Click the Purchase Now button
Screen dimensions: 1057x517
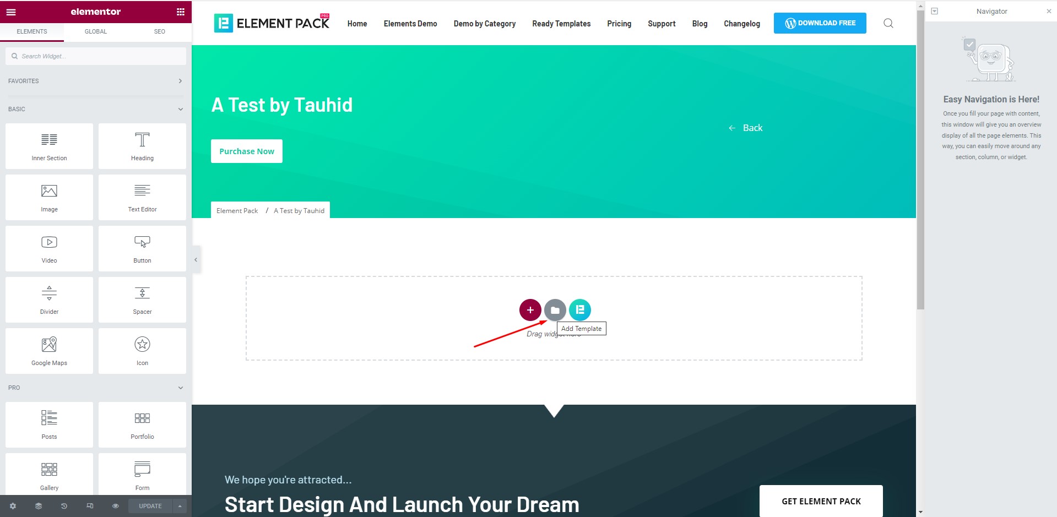click(247, 151)
